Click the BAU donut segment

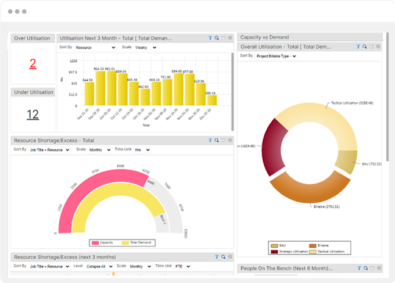pos(347,160)
